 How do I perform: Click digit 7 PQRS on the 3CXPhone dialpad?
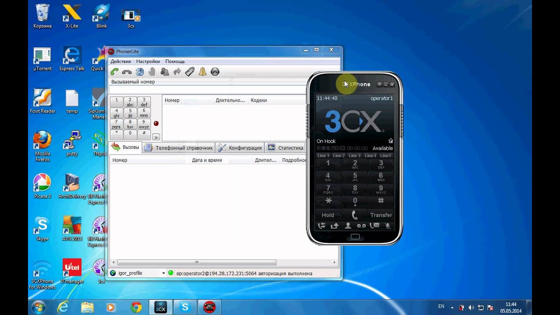pos(328,189)
